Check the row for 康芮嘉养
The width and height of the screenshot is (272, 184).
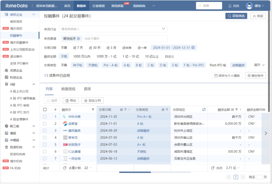coord(45,131)
